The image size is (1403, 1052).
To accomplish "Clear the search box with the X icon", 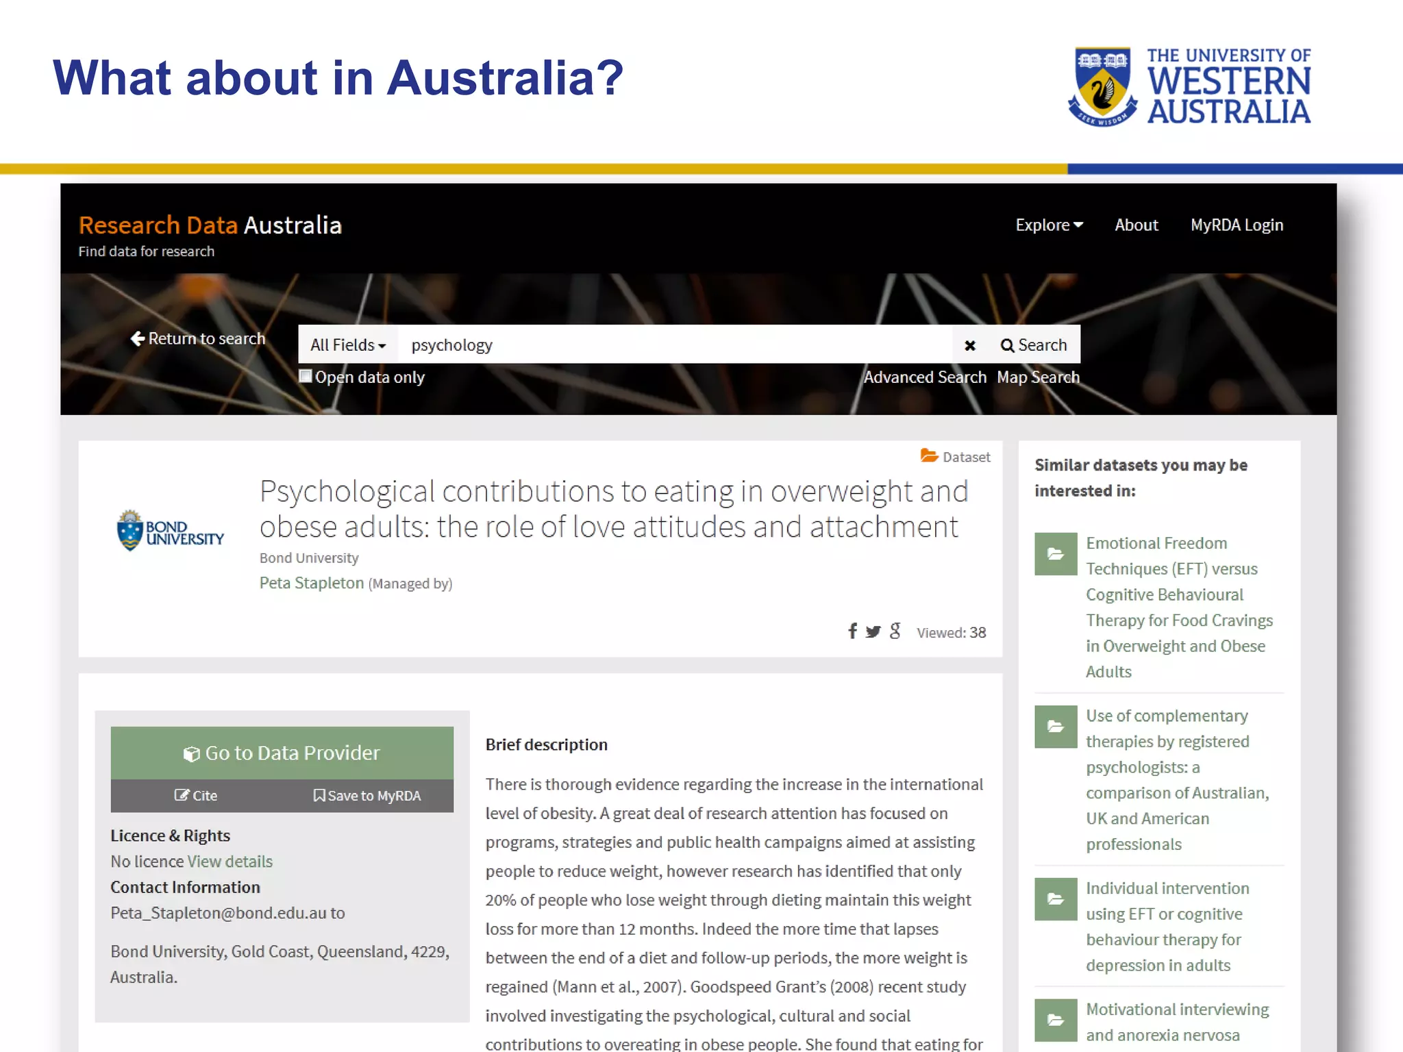I will tap(970, 345).
